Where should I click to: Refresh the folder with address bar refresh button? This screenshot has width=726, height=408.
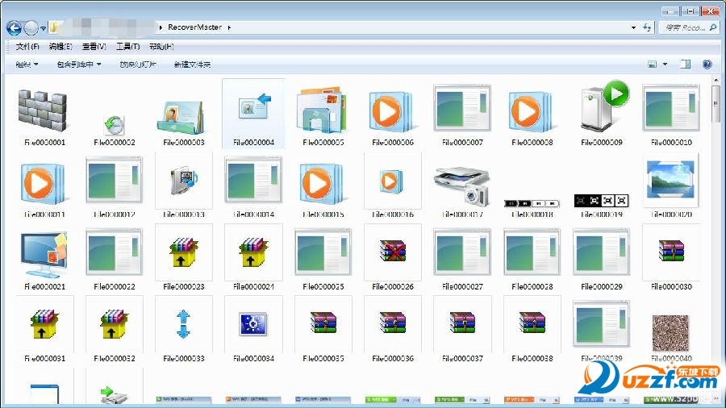click(647, 27)
